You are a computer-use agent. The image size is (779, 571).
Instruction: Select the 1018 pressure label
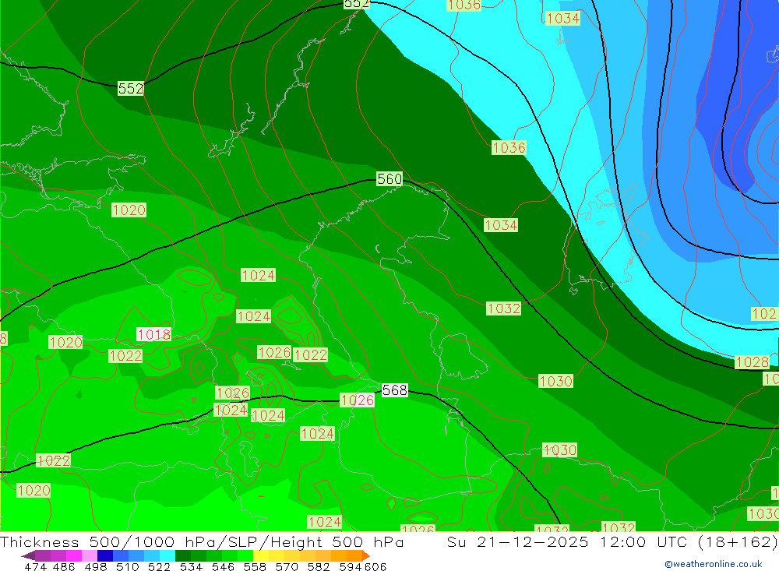pos(154,334)
